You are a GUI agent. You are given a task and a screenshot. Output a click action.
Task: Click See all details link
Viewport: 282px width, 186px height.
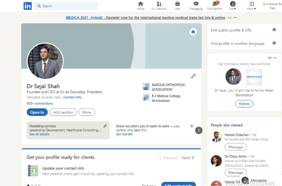[39, 134]
